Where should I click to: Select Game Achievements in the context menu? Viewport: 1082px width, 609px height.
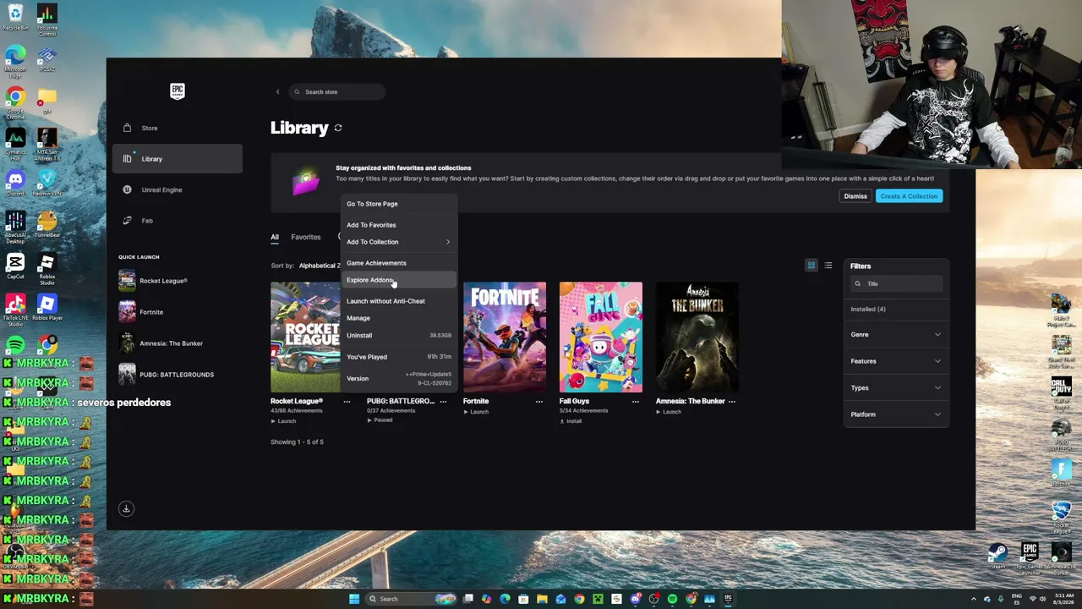click(x=398, y=263)
